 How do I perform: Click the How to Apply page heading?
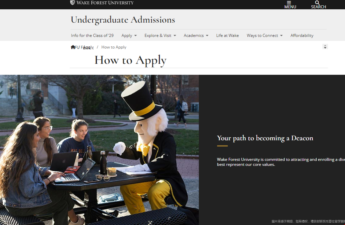pos(131,60)
